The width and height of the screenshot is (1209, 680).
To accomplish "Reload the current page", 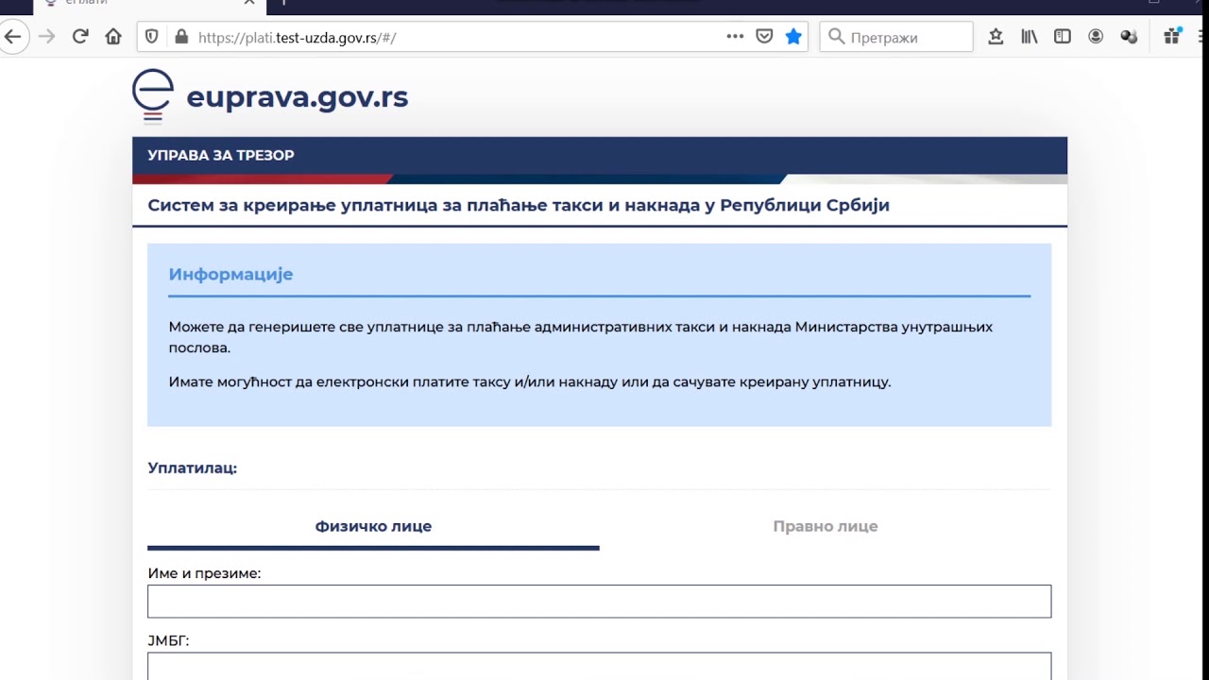I will (80, 37).
